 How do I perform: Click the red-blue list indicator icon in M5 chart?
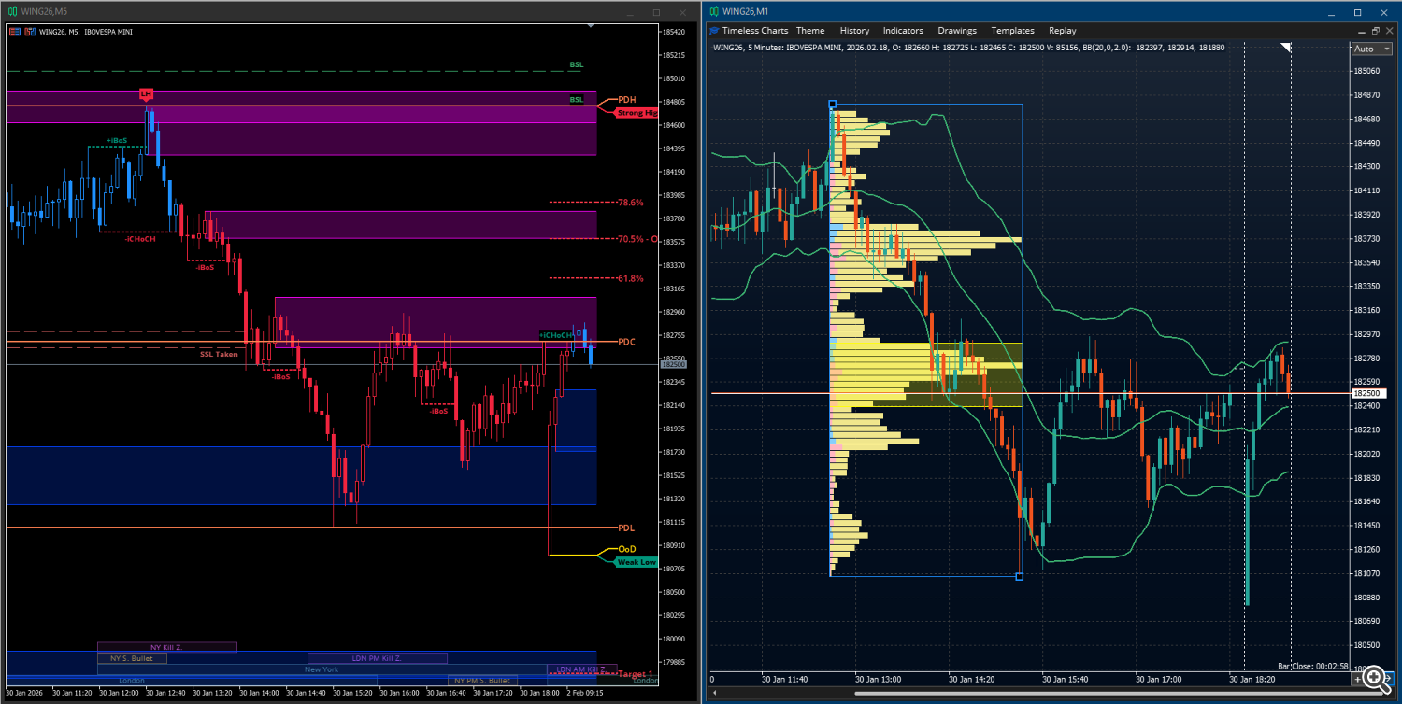(14, 32)
